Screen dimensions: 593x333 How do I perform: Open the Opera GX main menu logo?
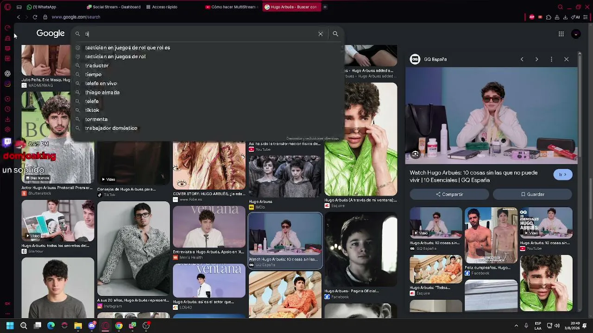point(7,7)
